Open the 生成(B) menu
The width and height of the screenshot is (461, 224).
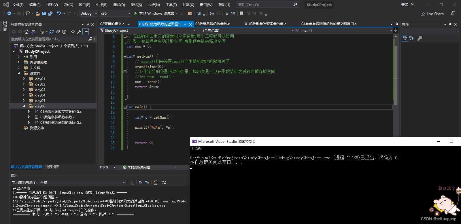pyautogui.click(x=101, y=5)
